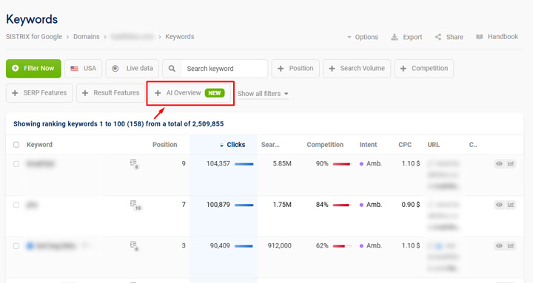Click the USA flag icon
Image resolution: width=533 pixels, height=283 pixels.
(x=75, y=69)
